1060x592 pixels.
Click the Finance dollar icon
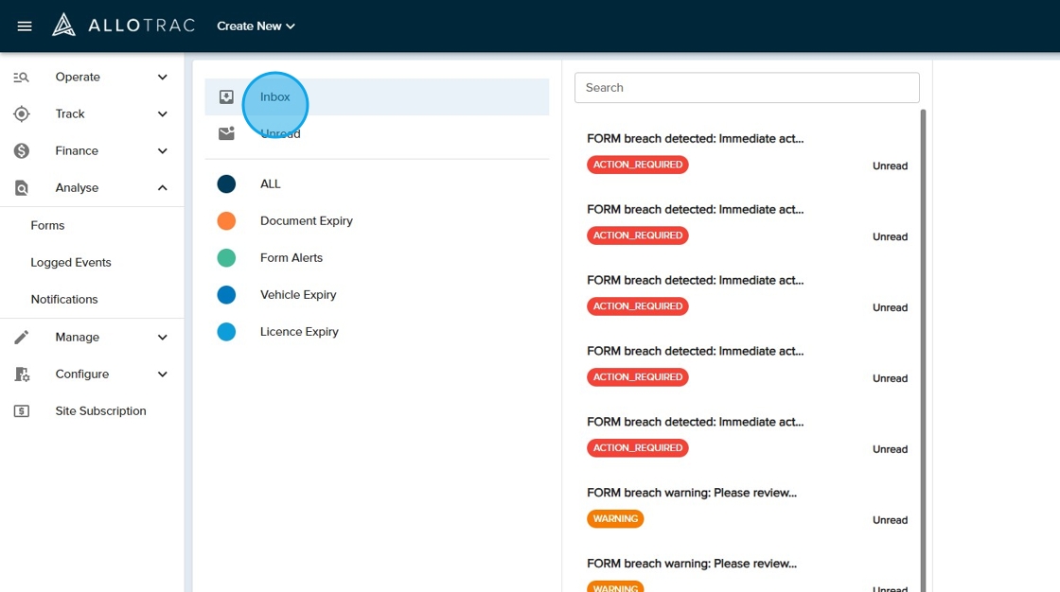click(x=22, y=151)
